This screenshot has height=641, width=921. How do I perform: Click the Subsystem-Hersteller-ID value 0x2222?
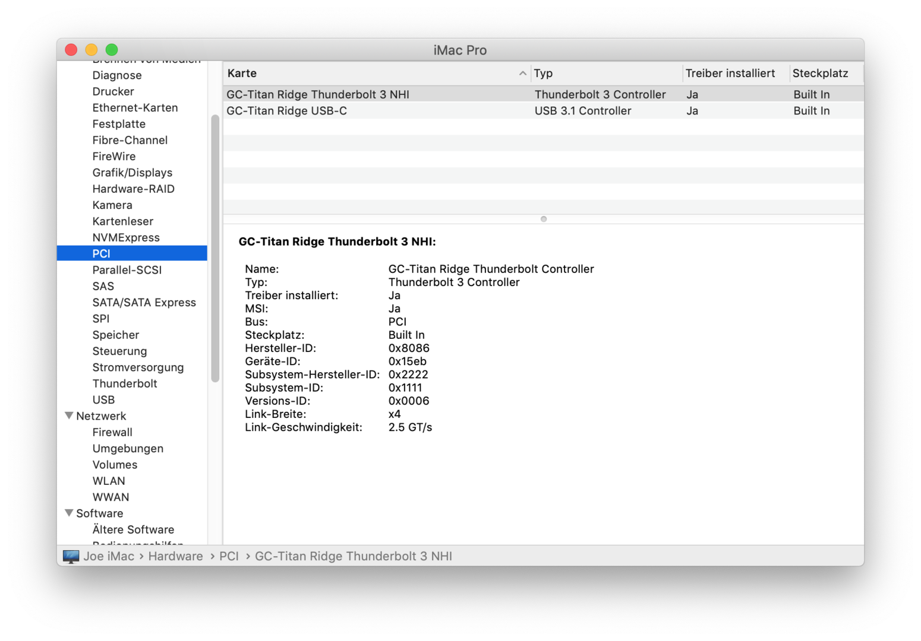point(408,375)
